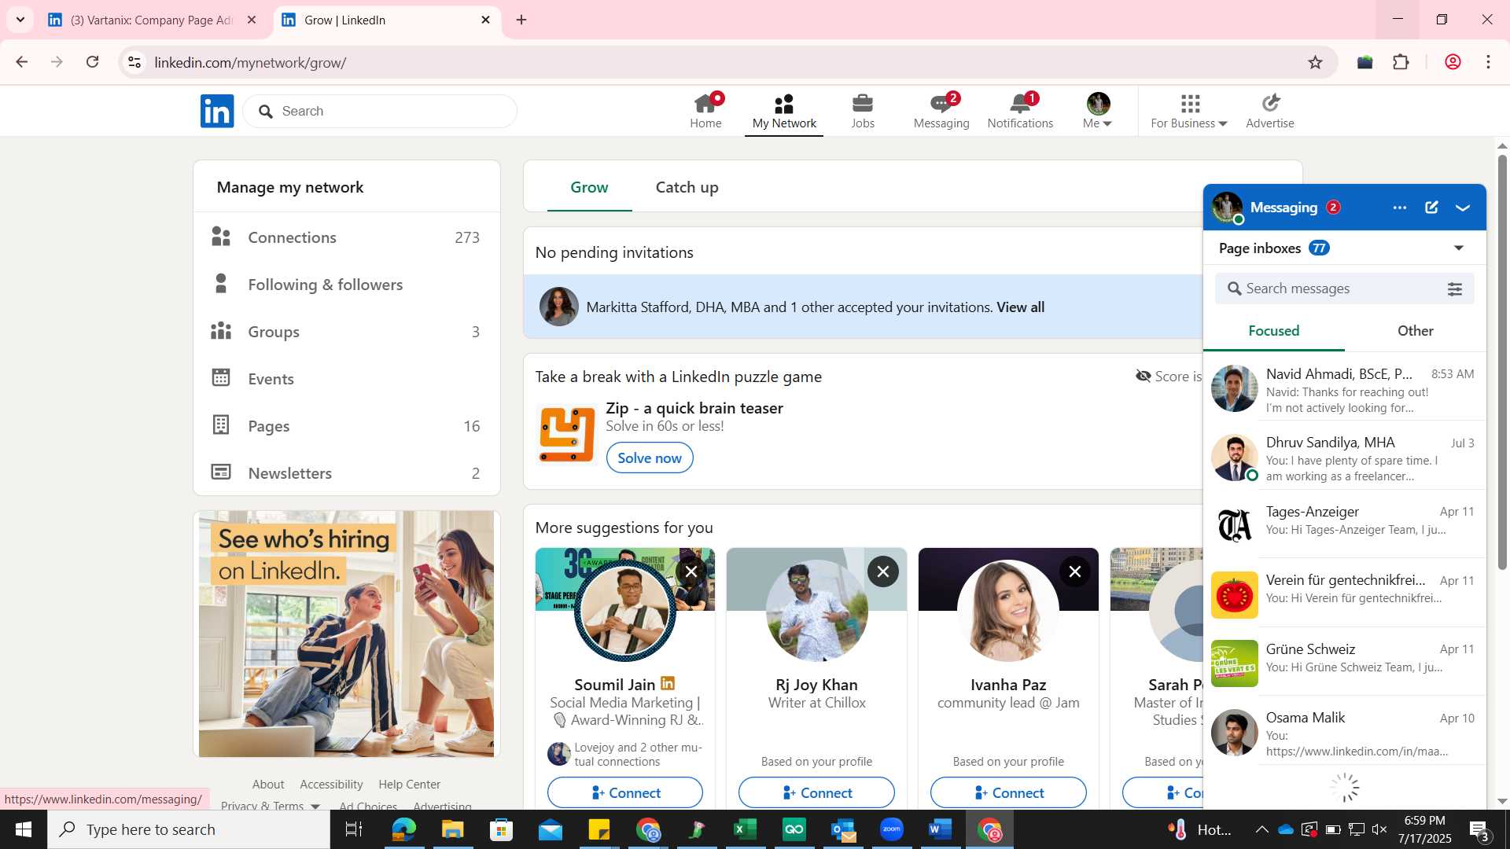Open the Notifications bell
The width and height of the screenshot is (1510, 849).
click(x=1020, y=111)
